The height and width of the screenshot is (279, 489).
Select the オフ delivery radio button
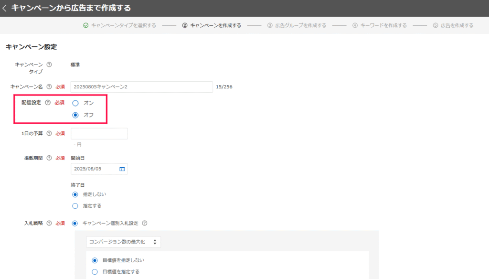pyautogui.click(x=75, y=115)
